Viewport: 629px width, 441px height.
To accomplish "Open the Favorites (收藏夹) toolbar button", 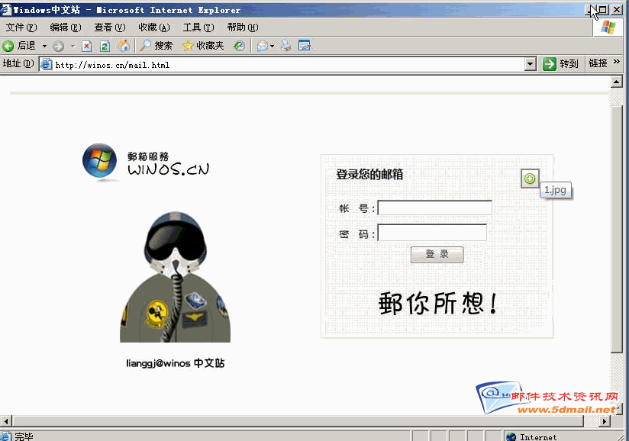I will [203, 46].
